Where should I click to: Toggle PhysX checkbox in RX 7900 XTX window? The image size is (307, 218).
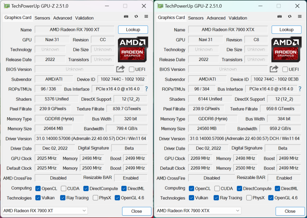[x=249, y=198]
